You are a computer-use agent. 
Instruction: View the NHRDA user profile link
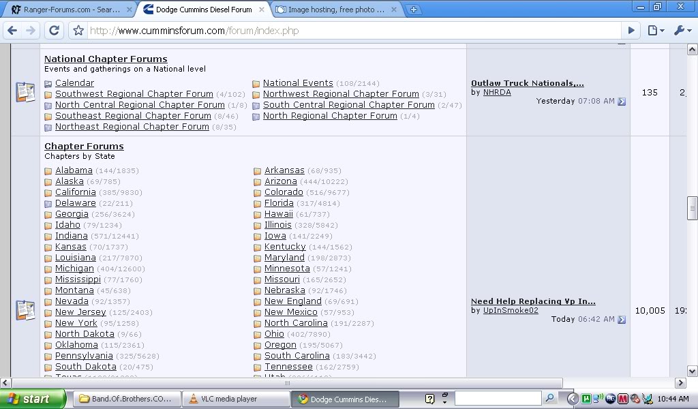tap(497, 92)
